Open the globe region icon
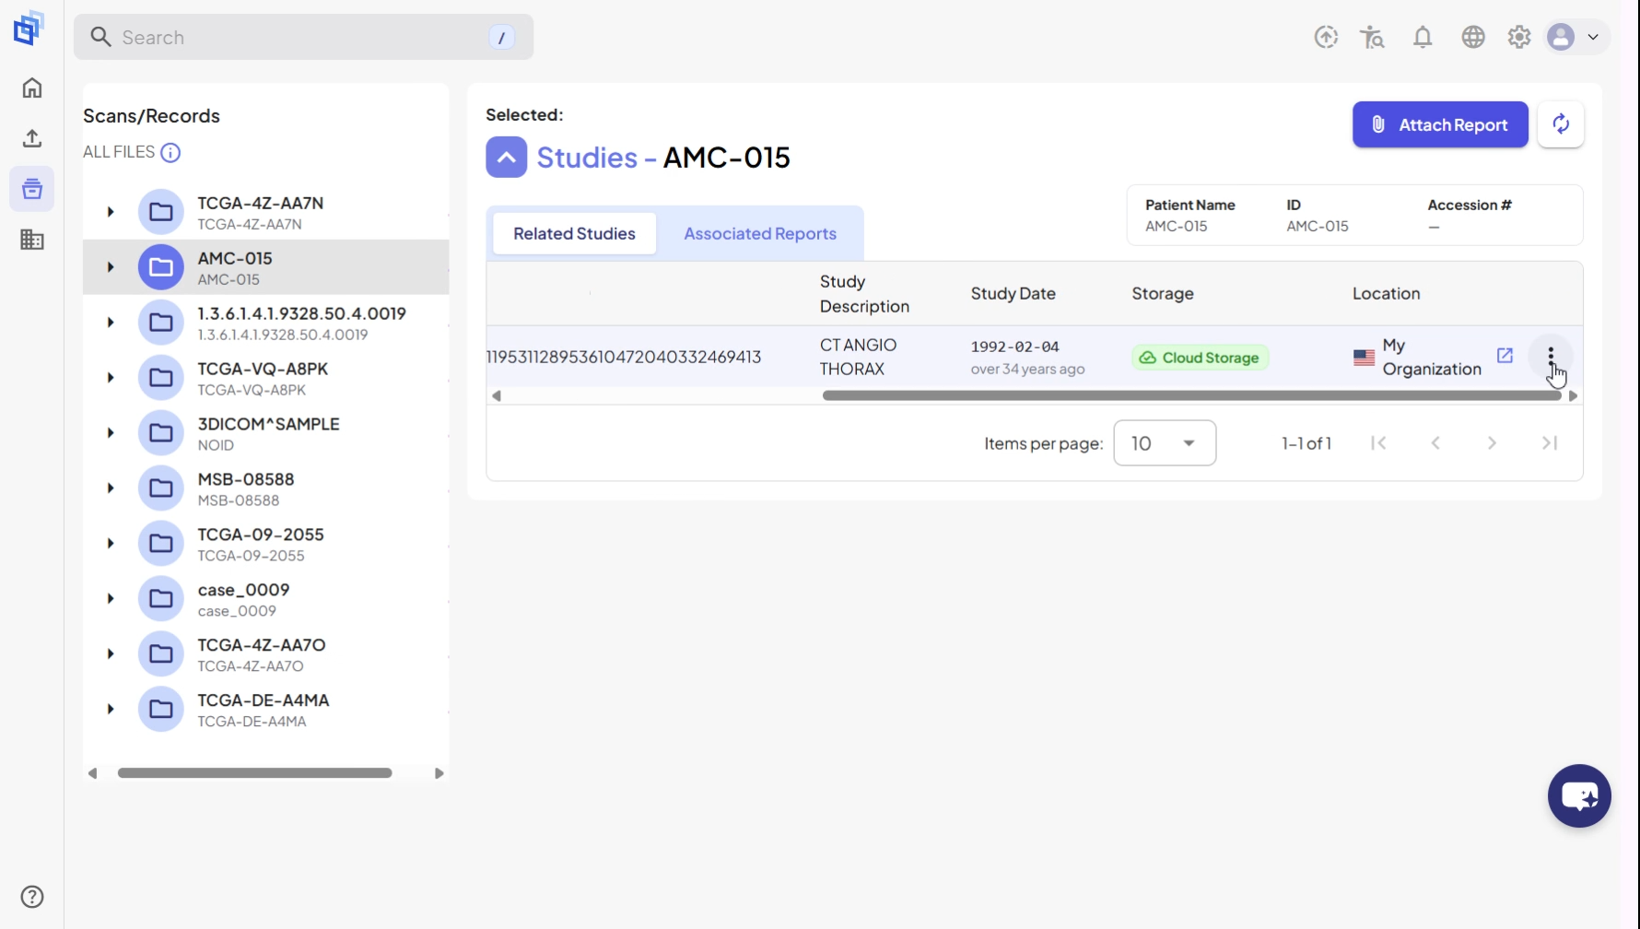Image resolution: width=1640 pixels, height=929 pixels. pyautogui.click(x=1473, y=37)
